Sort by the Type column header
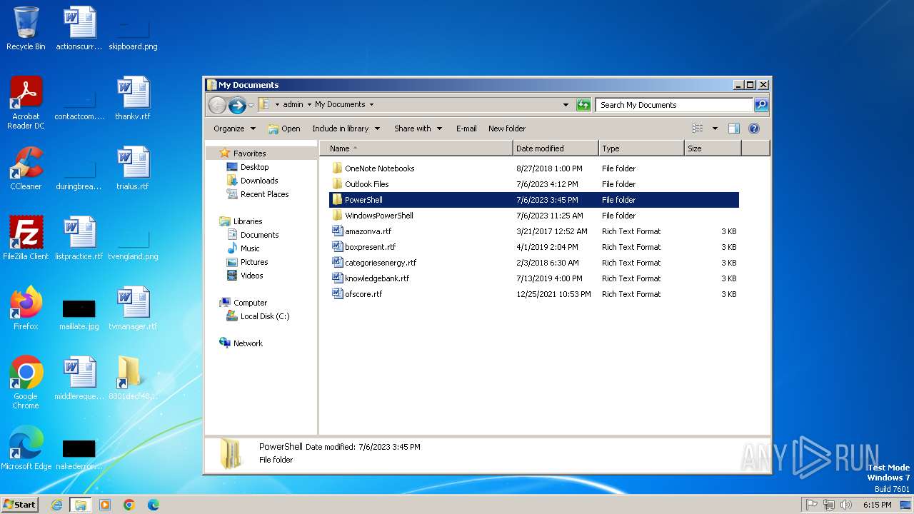This screenshot has width=914, height=514. (642, 148)
